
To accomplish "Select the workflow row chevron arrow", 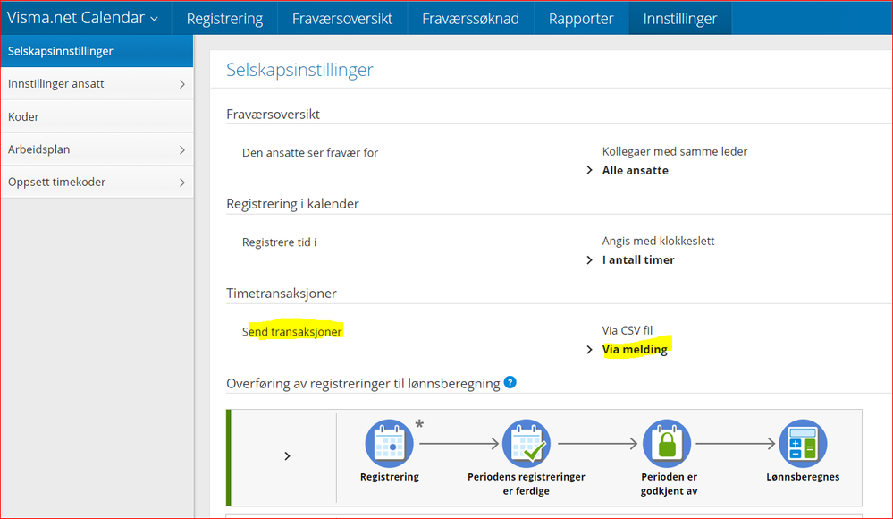I will tap(287, 455).
